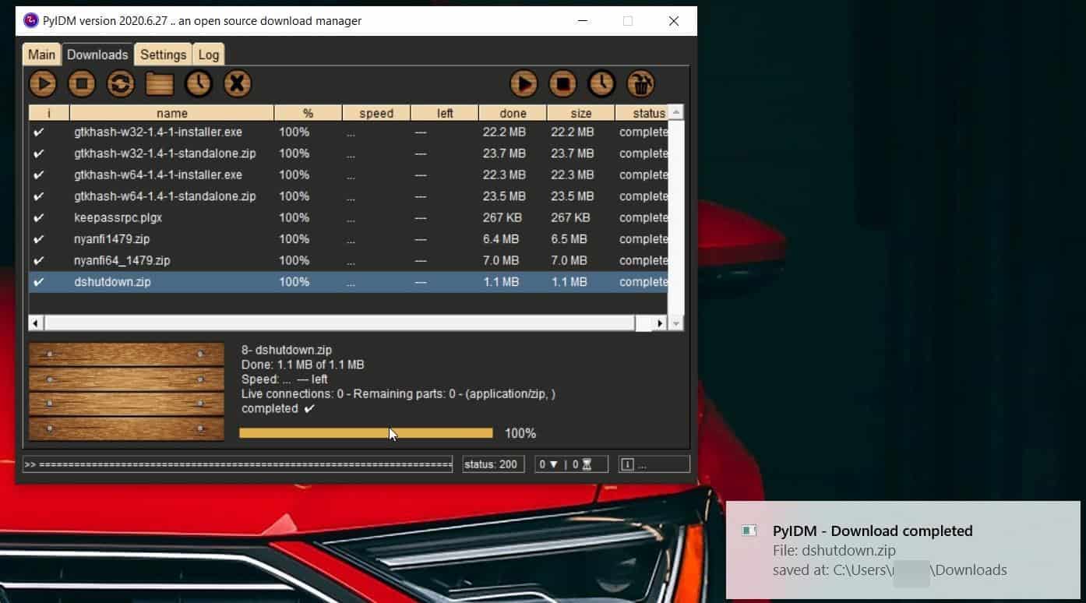Click the download speed counter '0 ▼'

(x=548, y=464)
